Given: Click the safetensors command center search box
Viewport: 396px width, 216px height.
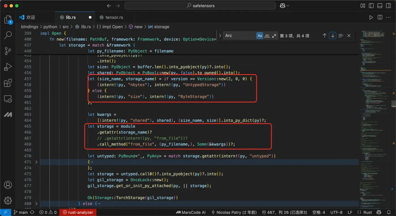Looking at the screenshot, I should (200, 6).
